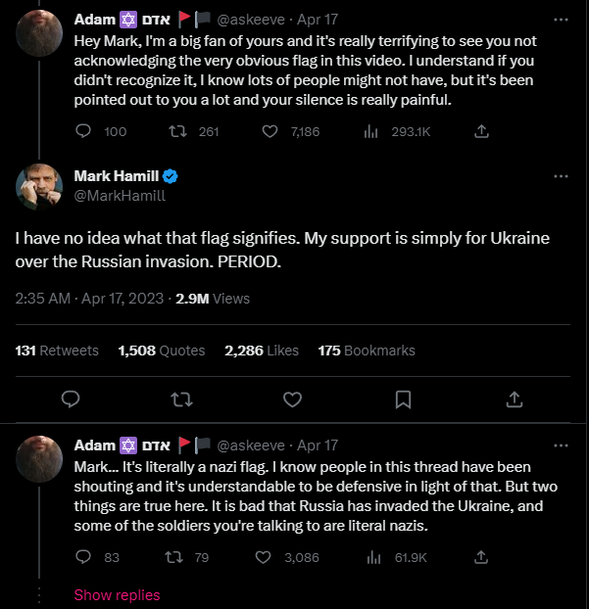Screen dimensions: 589x609
Task: View analytics for tweet with 293.1K views
Action: click(371, 131)
